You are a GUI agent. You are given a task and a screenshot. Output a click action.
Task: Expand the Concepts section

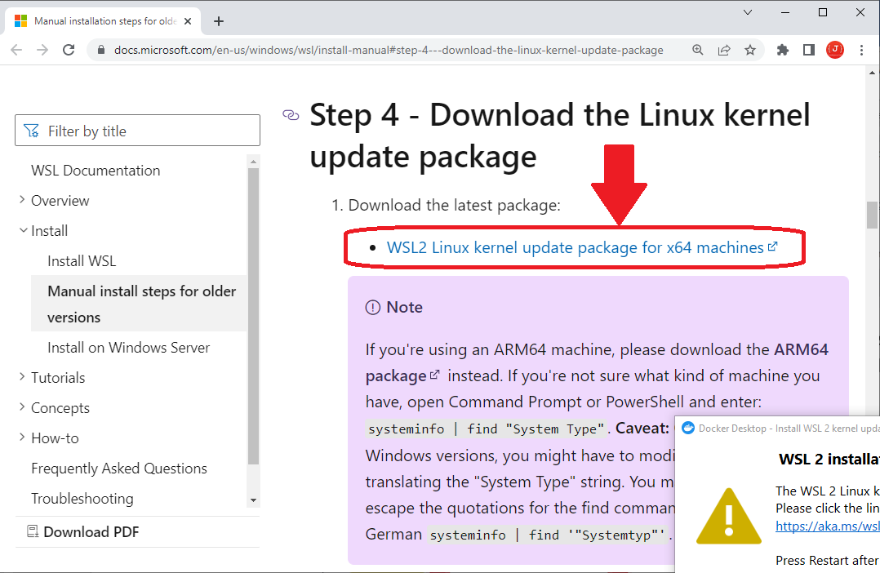22,406
